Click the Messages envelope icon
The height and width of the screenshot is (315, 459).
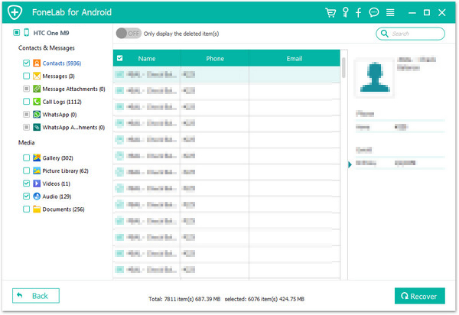(37, 76)
